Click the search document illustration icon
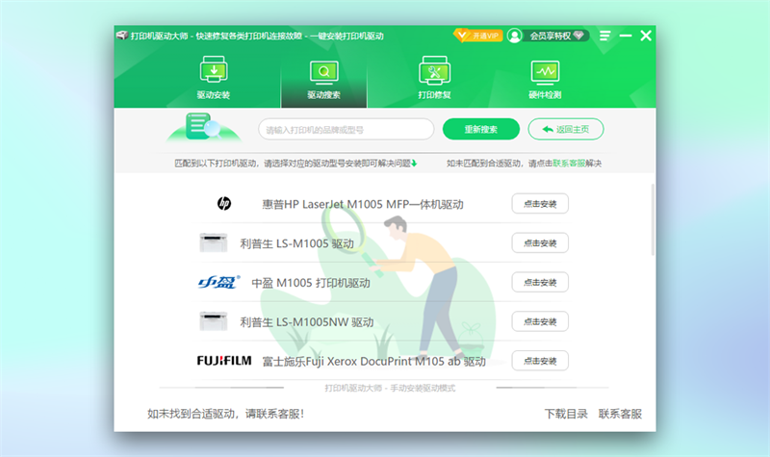The image size is (770, 457). pyautogui.click(x=203, y=127)
